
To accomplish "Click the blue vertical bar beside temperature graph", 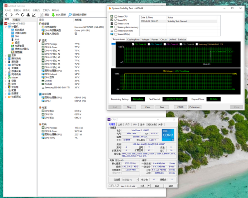I will [114, 44].
